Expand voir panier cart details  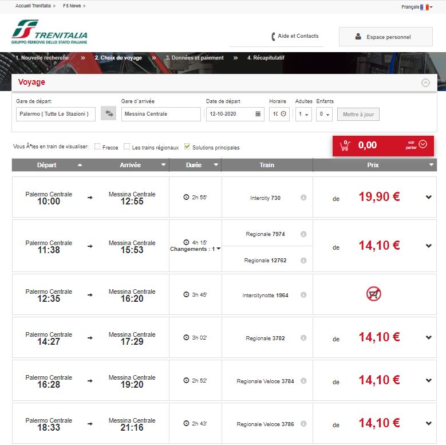416,145
